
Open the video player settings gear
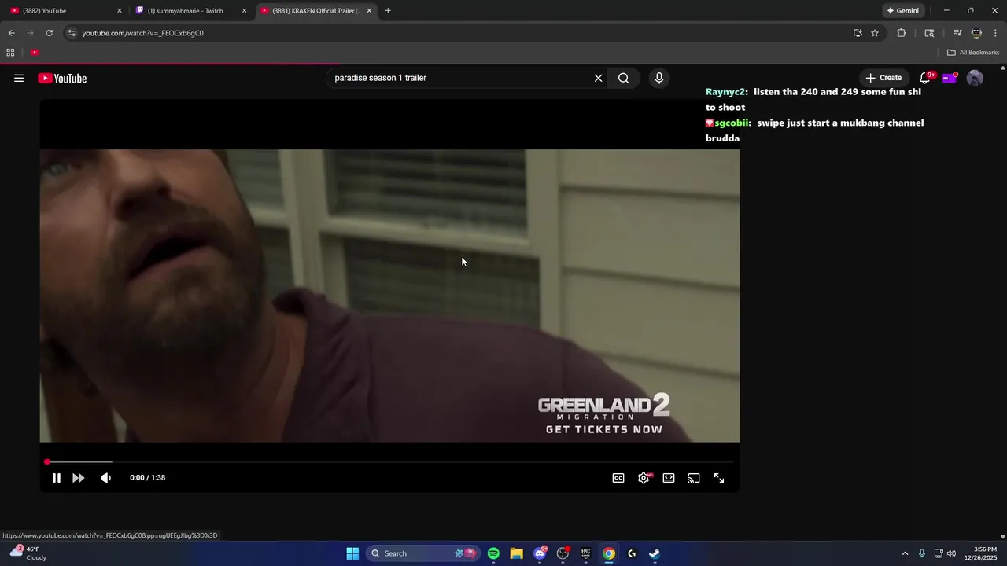coord(644,478)
